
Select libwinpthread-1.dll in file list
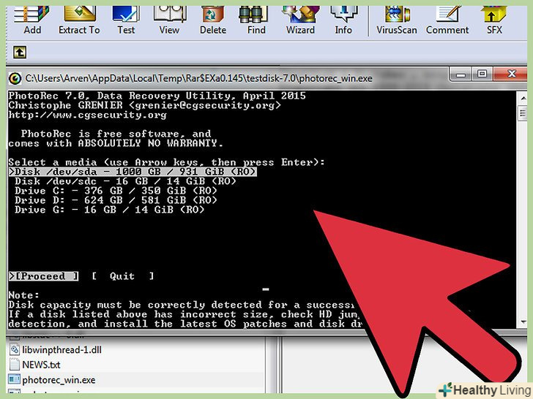61,350
